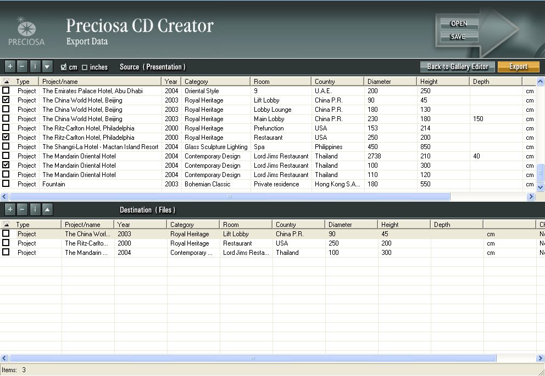Click the plus icon in Source toolbar
This screenshot has height=376, width=545.
tap(10, 66)
